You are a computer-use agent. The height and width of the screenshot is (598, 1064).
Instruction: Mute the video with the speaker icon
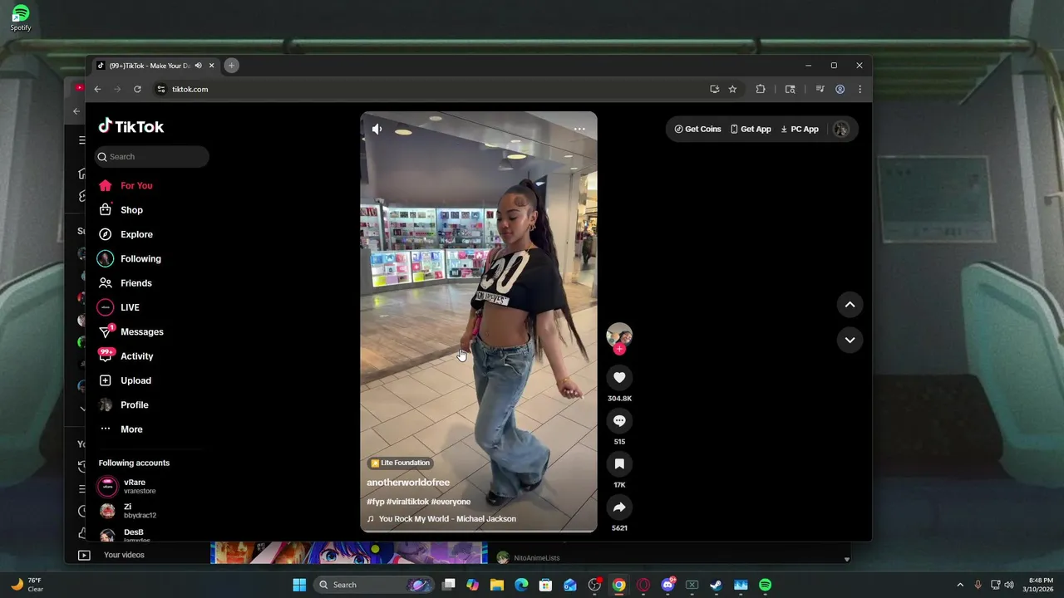coord(377,129)
